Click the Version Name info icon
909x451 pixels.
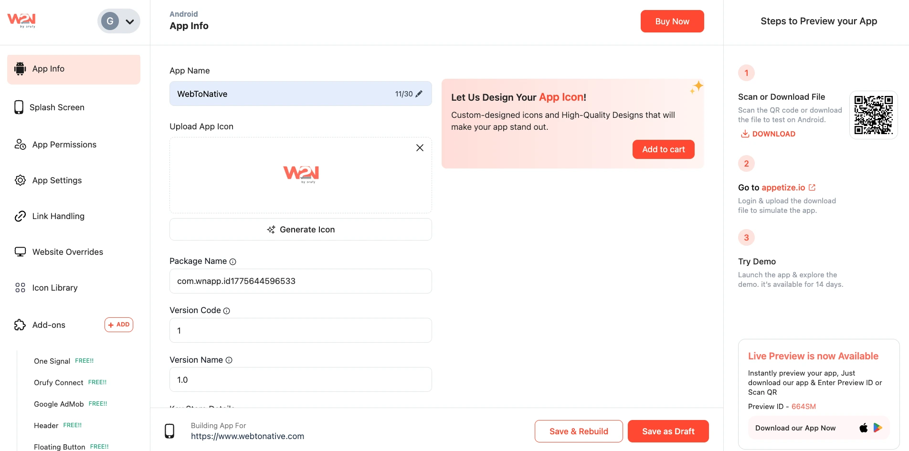[x=229, y=360]
